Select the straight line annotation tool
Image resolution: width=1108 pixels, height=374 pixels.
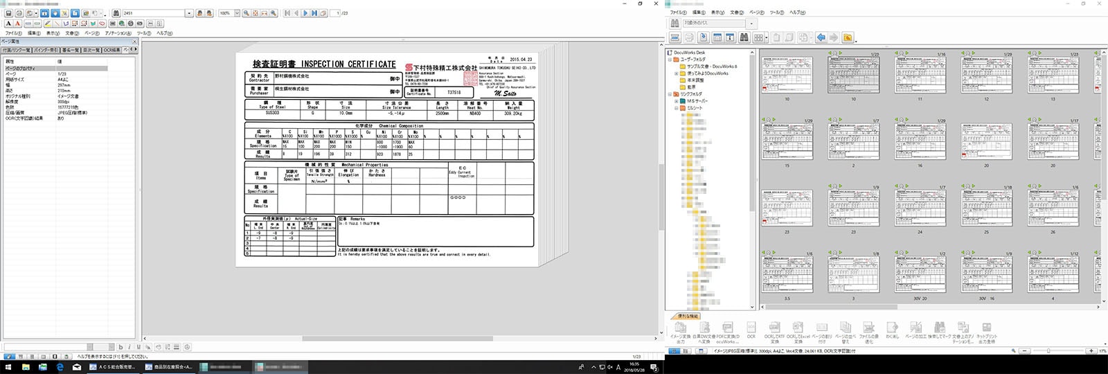tap(57, 24)
